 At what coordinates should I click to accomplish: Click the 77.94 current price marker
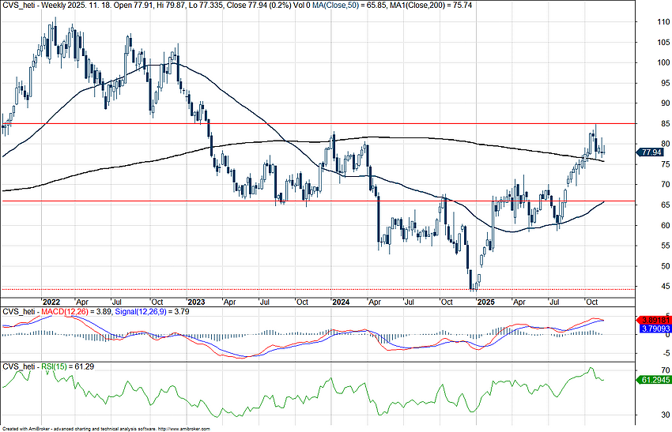pos(652,152)
